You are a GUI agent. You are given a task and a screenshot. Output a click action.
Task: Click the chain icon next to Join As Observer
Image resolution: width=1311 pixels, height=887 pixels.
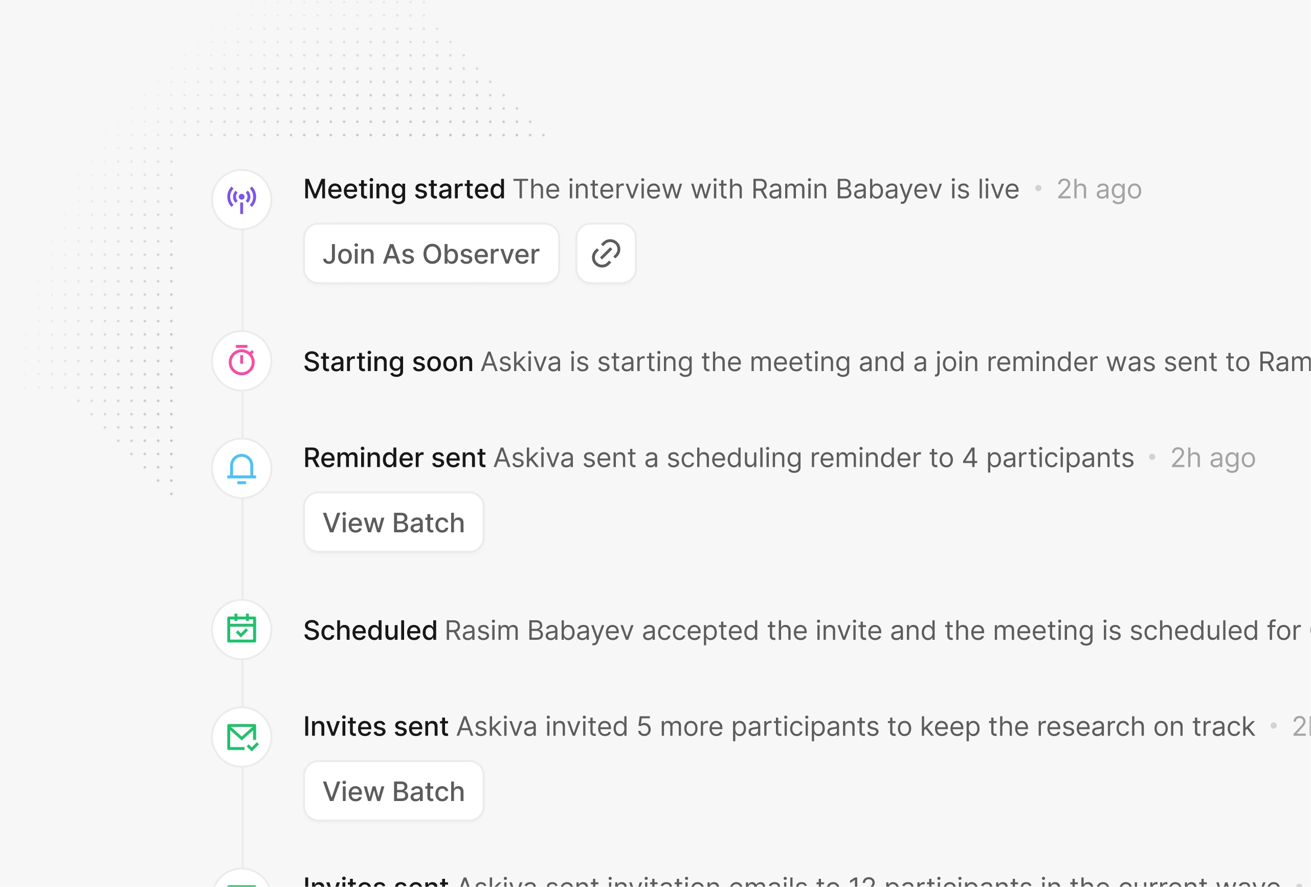[605, 253]
